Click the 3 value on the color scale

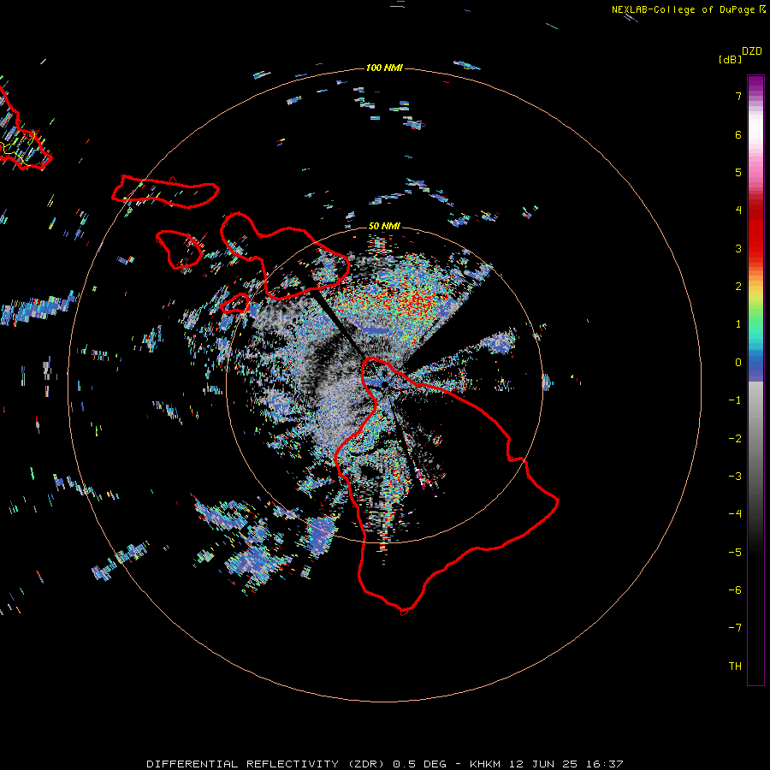coord(738,248)
